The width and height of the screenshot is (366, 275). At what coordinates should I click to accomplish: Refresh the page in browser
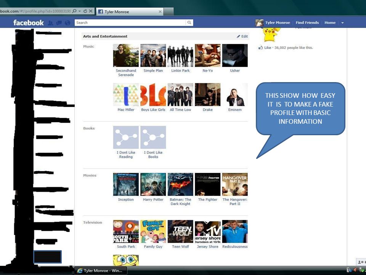pos(85,11)
